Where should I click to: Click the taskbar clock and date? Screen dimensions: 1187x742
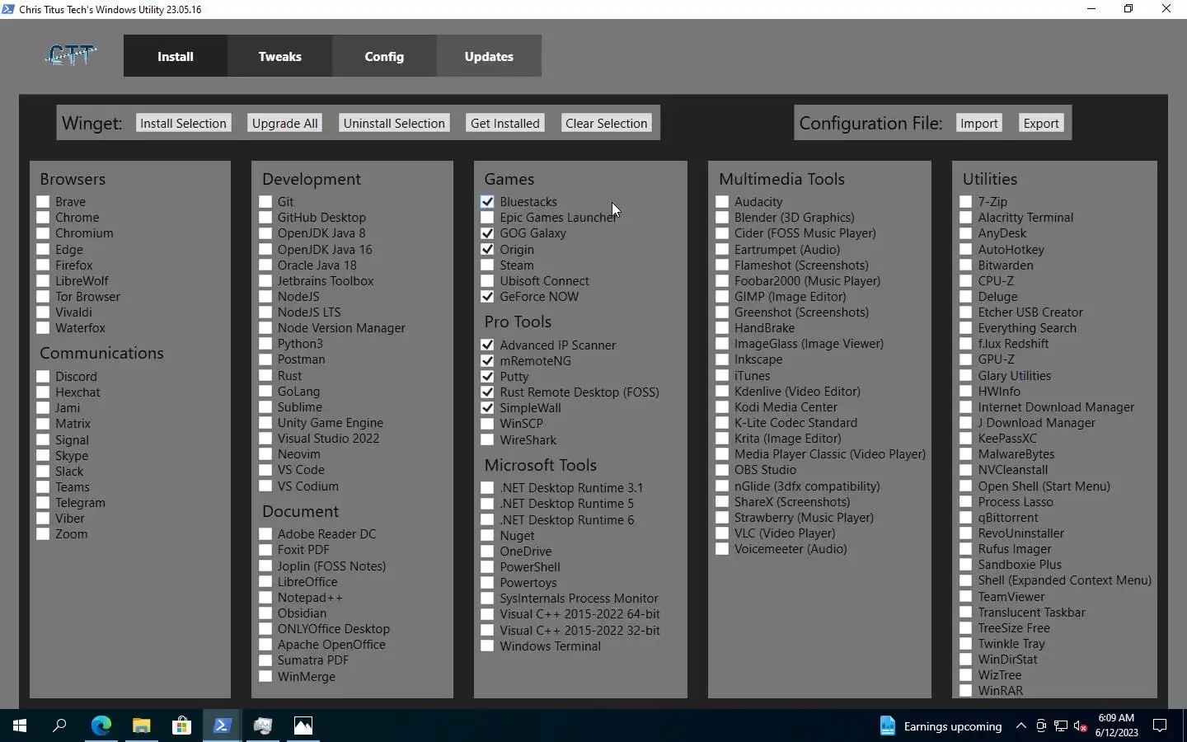click(x=1117, y=726)
